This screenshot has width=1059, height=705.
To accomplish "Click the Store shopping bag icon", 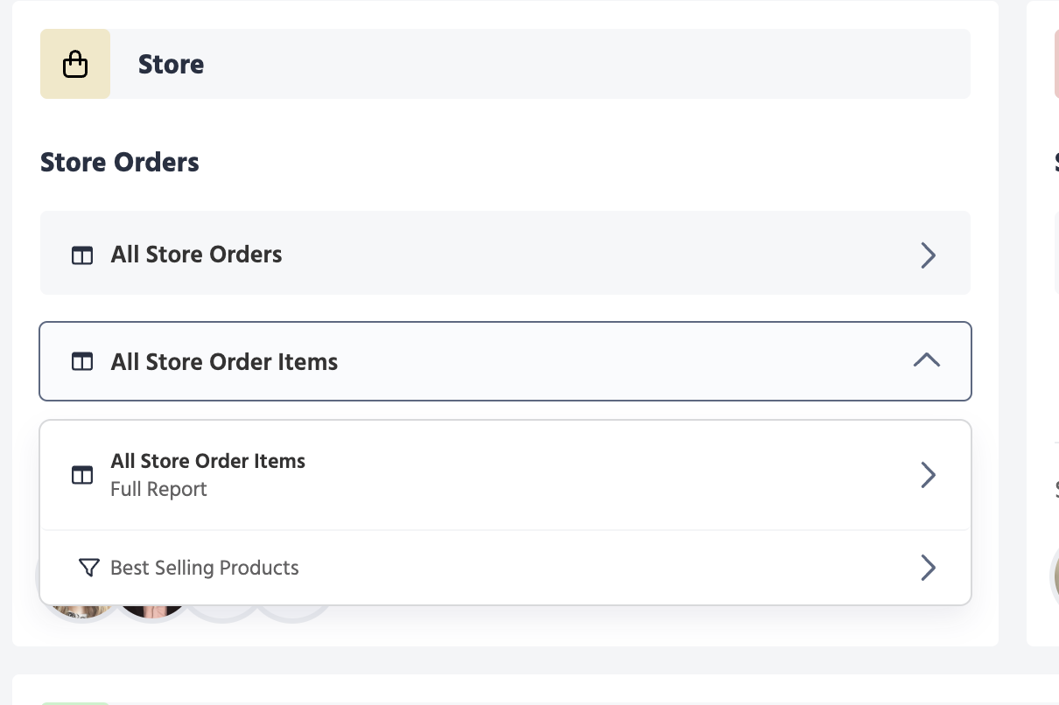I will [x=75, y=64].
